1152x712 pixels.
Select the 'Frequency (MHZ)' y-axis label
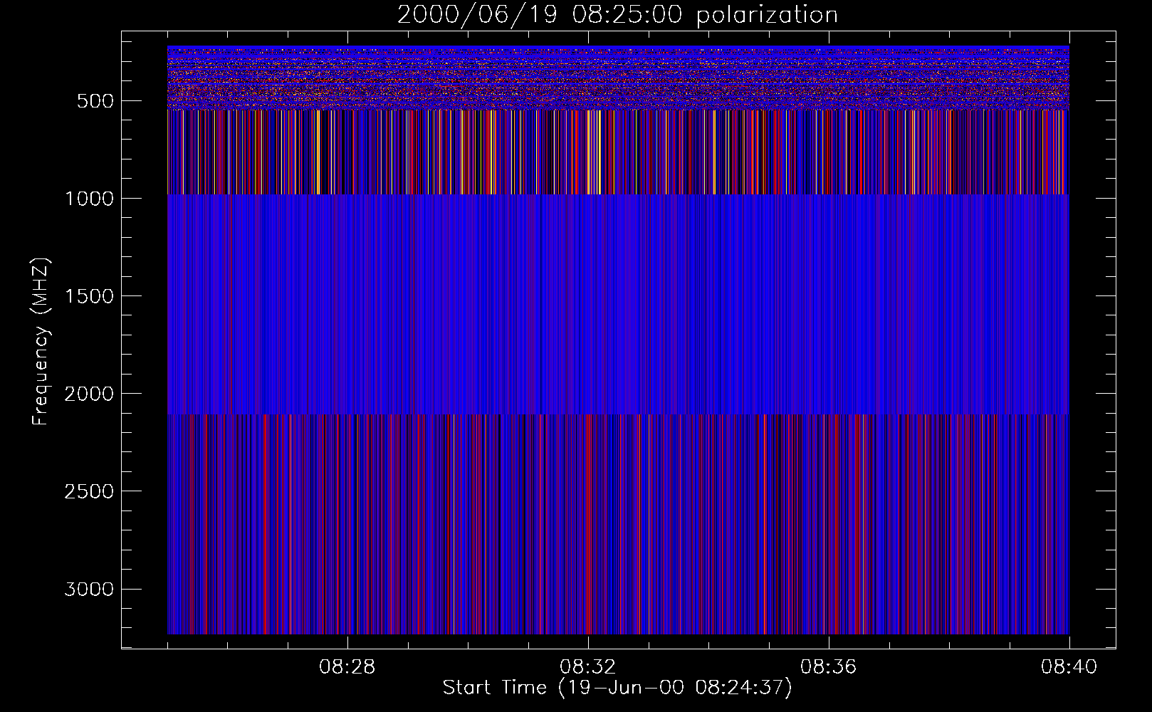point(41,341)
